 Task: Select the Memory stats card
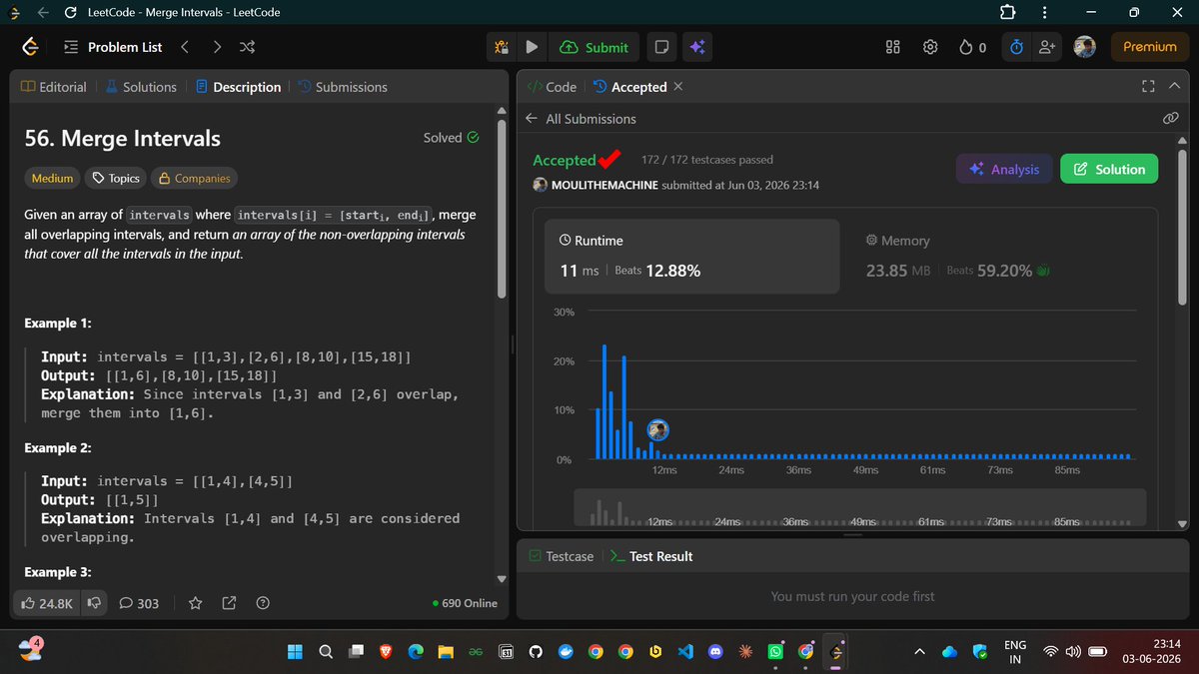click(997, 256)
